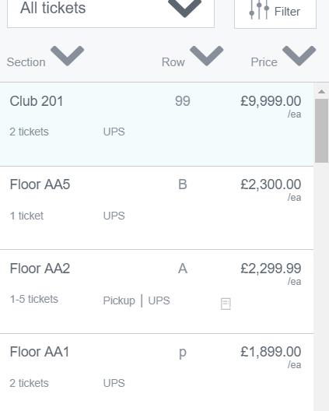Screen dimensions: 329x411
Task: Click the Section column header label
Action: click(x=26, y=62)
